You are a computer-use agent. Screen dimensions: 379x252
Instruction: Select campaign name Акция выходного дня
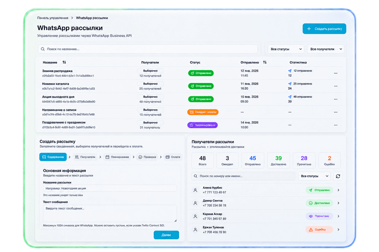tap(58, 97)
